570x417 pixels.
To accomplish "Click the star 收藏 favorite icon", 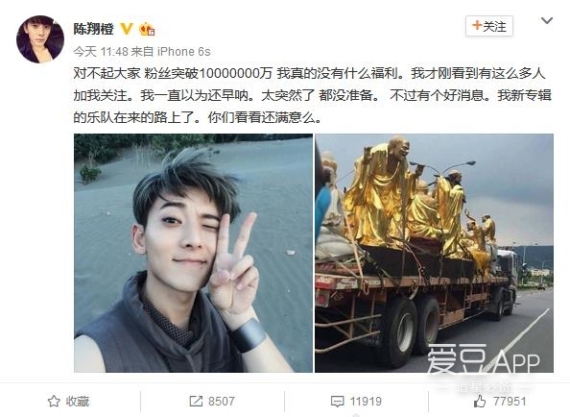I will pyautogui.click(x=54, y=402).
